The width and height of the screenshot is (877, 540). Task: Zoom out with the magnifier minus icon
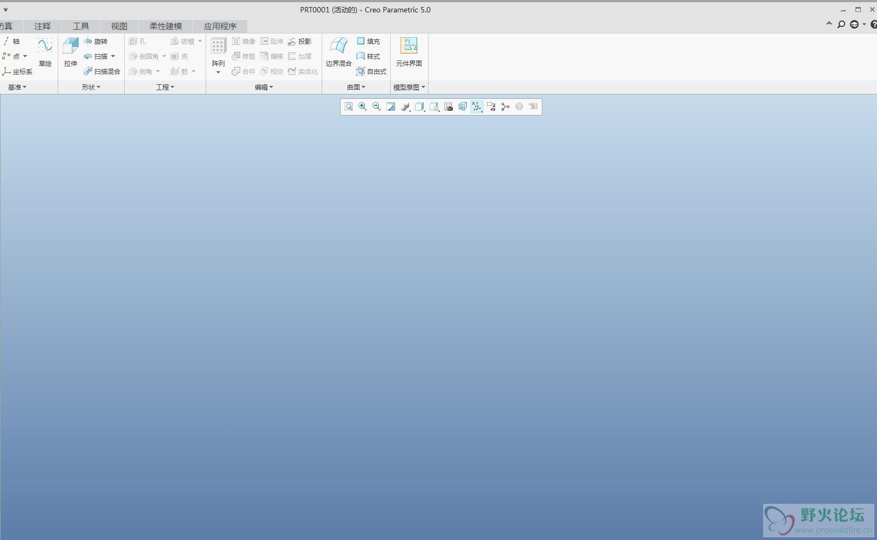point(377,106)
